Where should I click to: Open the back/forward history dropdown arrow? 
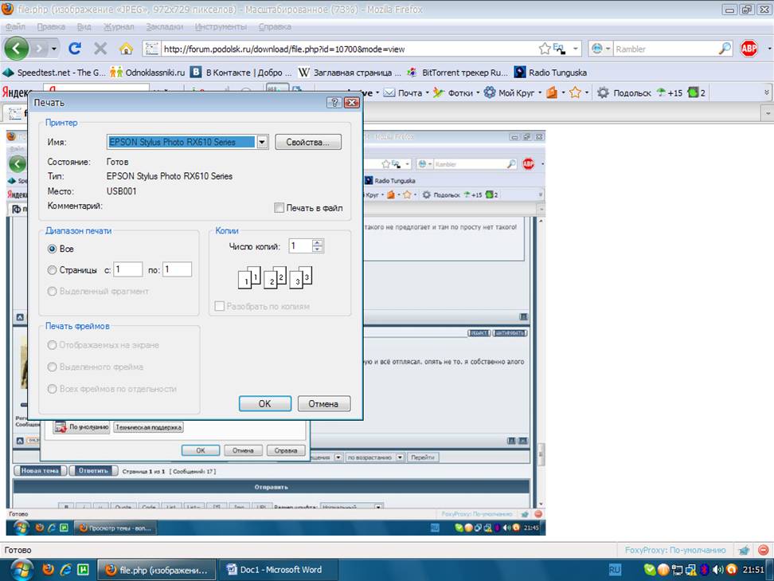(54, 49)
